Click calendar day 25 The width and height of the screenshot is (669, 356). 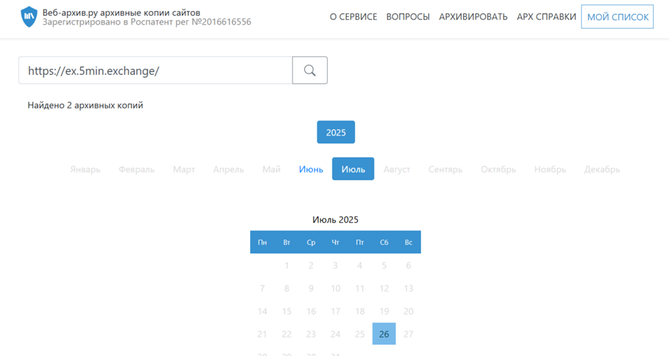pyautogui.click(x=360, y=334)
